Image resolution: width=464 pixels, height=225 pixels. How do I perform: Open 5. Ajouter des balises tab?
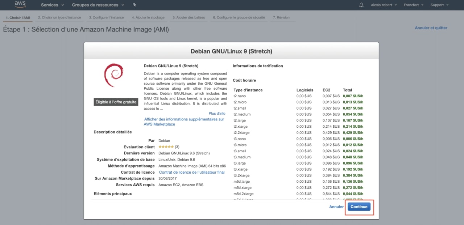(x=189, y=17)
